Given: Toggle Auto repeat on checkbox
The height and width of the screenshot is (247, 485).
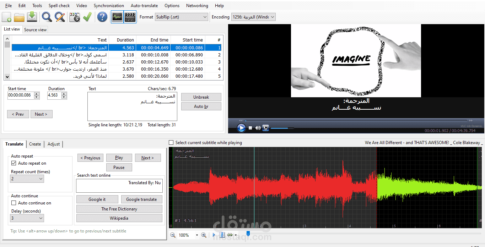Looking at the screenshot, I should tap(14, 163).
